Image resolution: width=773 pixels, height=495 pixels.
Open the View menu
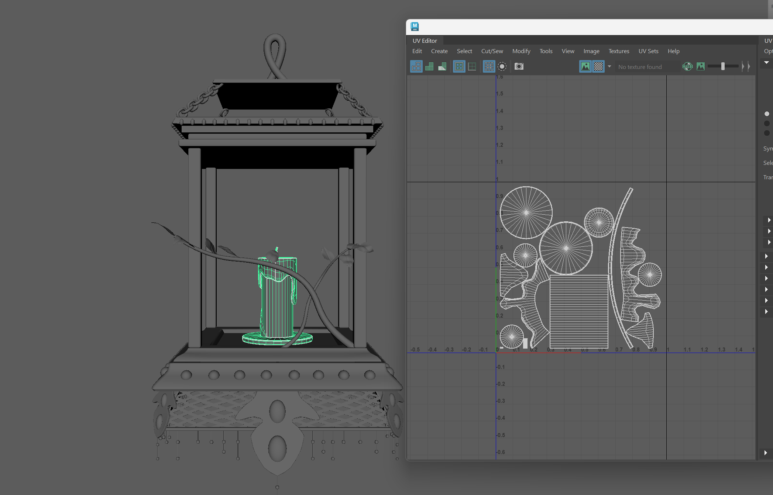click(x=568, y=51)
